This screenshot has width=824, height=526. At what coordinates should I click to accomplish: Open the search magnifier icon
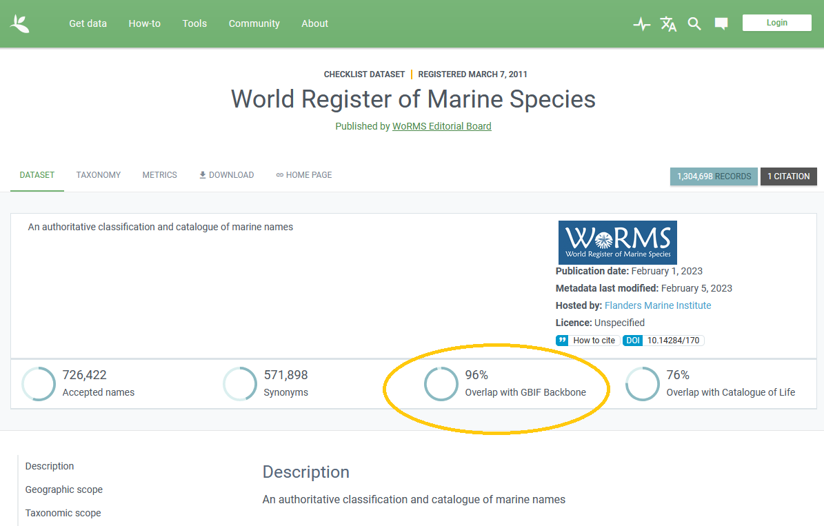click(694, 23)
